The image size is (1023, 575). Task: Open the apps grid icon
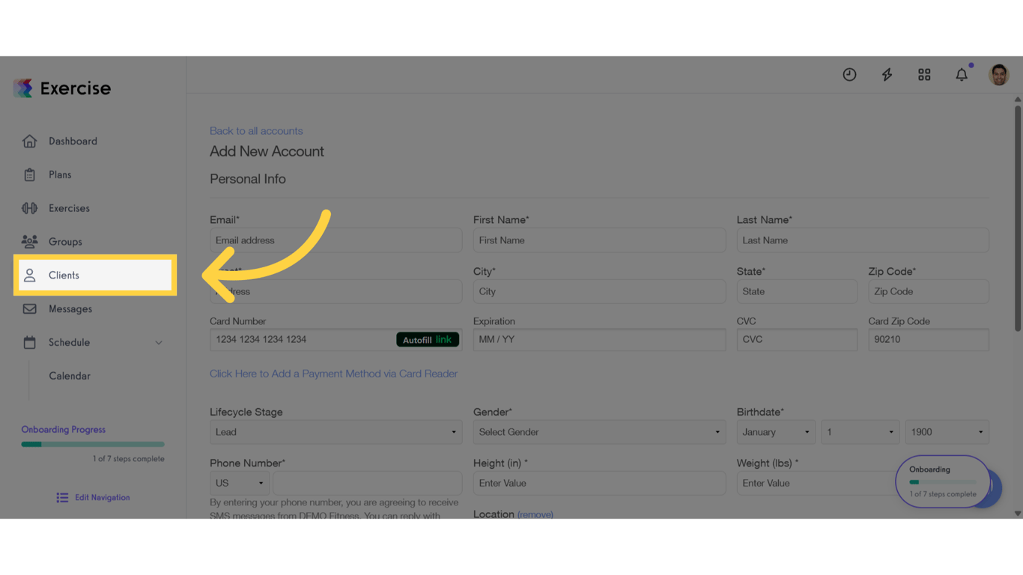pos(923,74)
